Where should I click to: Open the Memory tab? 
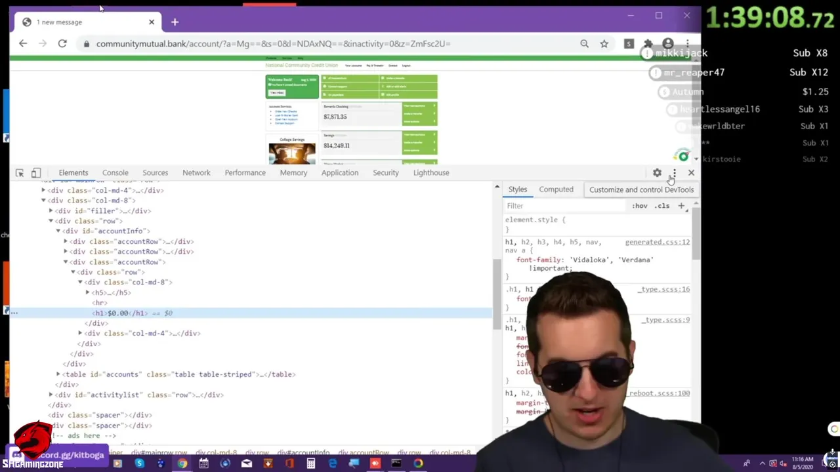pyautogui.click(x=293, y=173)
